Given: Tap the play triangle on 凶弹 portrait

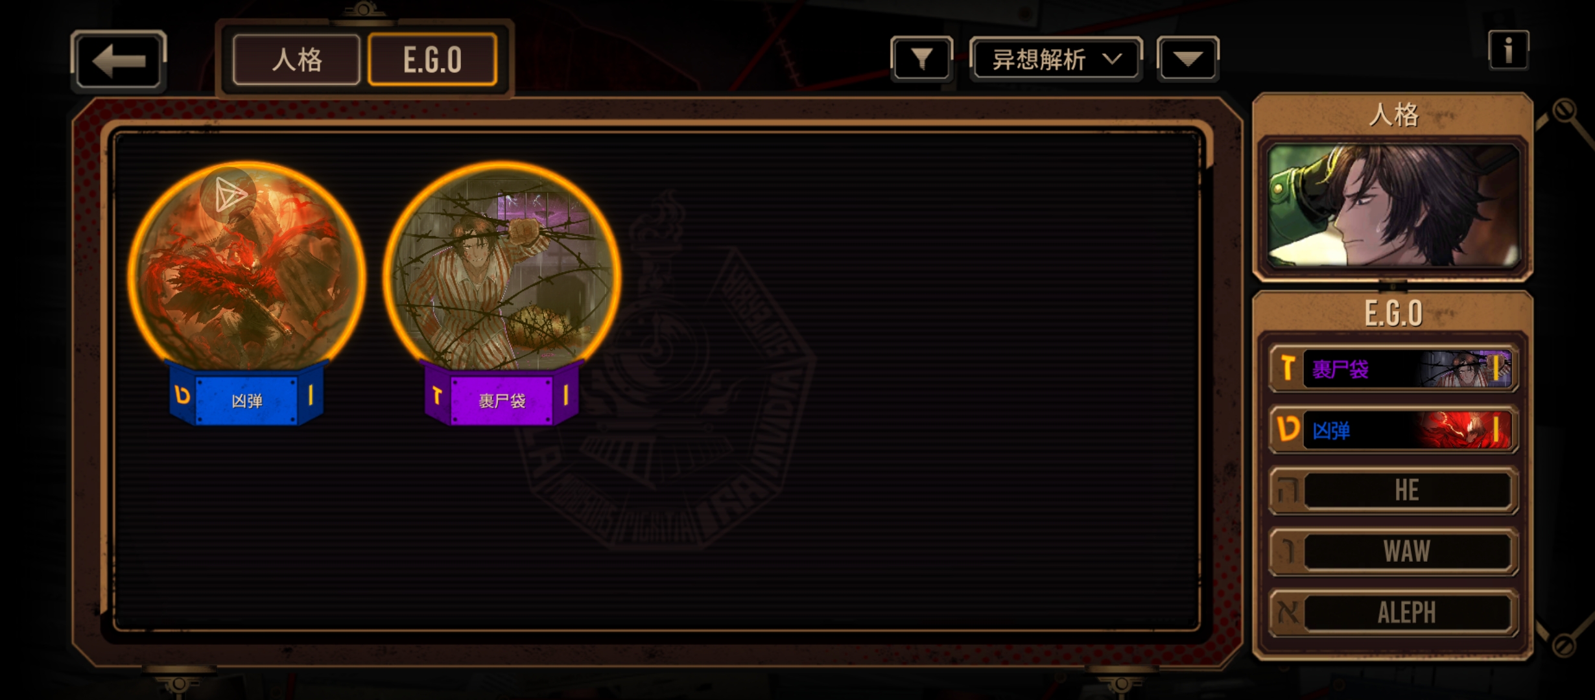Looking at the screenshot, I should pyautogui.click(x=228, y=194).
